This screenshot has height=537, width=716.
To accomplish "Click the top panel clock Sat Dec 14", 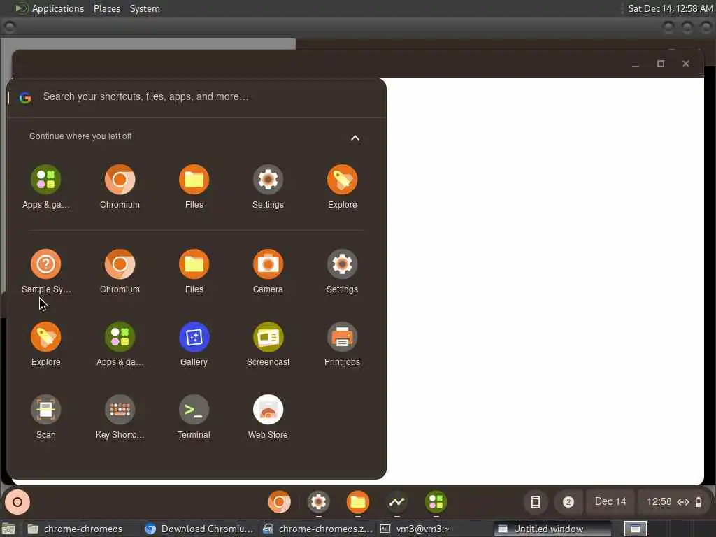I will [x=670, y=8].
